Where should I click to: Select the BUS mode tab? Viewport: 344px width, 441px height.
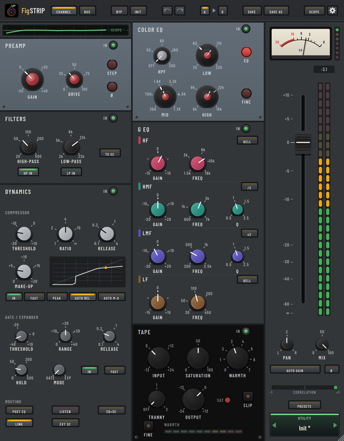[87, 10]
